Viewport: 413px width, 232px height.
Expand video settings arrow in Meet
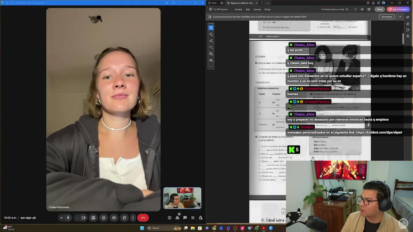[x=77, y=218]
